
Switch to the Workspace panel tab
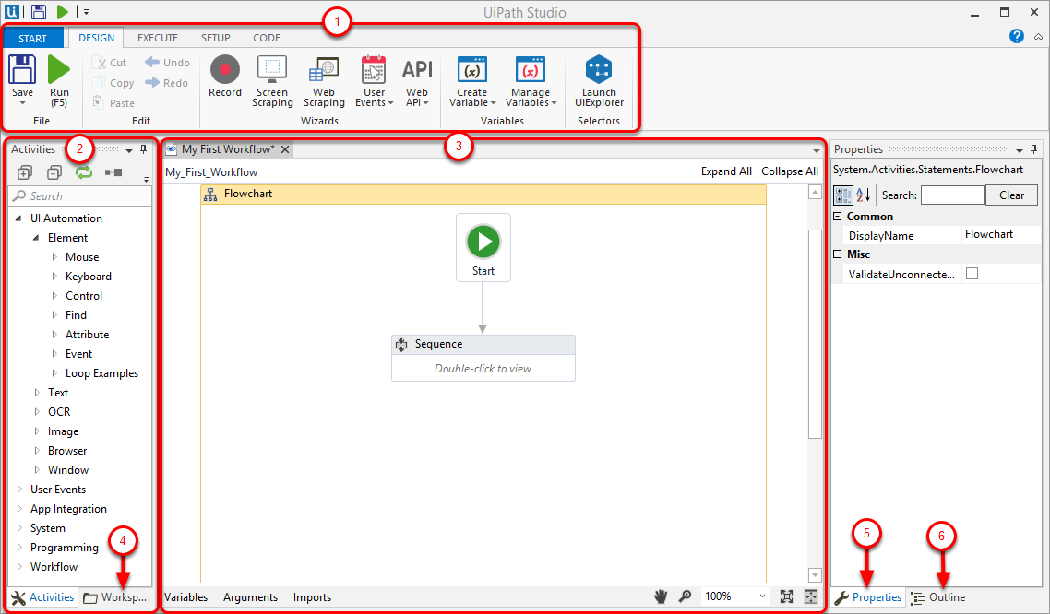[115, 597]
